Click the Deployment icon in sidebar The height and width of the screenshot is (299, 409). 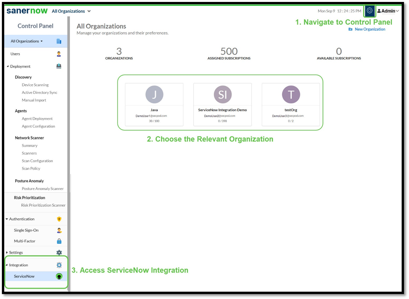click(x=59, y=66)
